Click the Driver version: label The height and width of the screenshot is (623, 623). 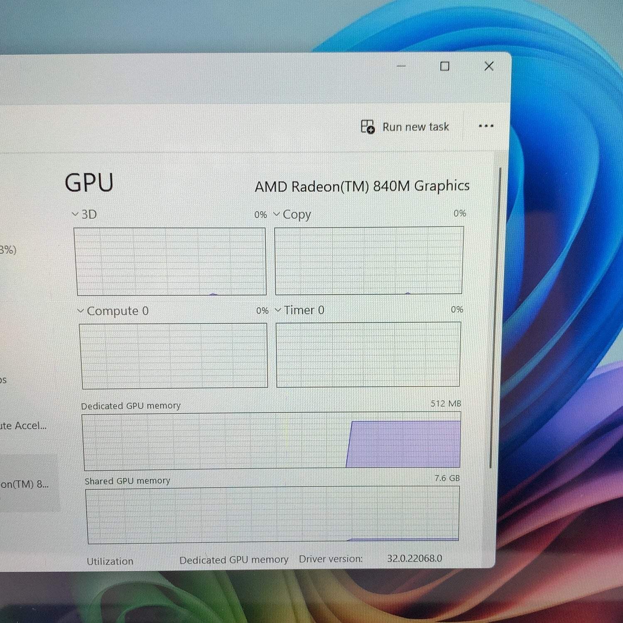(x=331, y=559)
